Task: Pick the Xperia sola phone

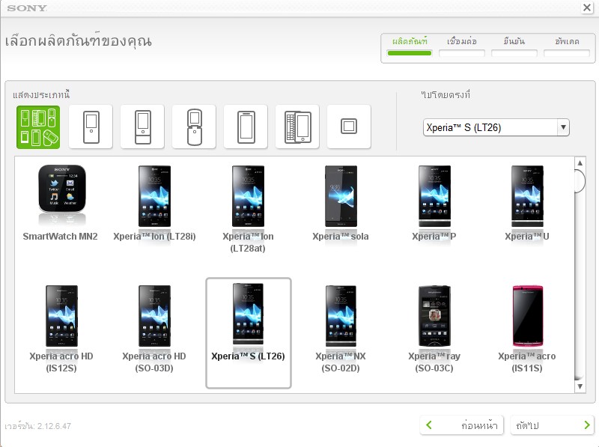Action: (341, 196)
